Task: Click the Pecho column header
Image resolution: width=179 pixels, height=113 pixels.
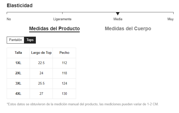Action: point(64,53)
